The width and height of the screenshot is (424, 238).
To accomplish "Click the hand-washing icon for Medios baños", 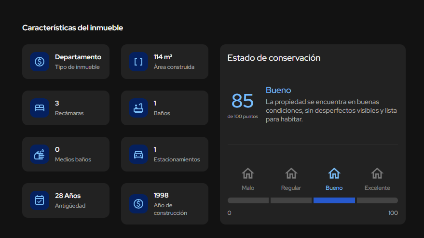I will click(40, 154).
